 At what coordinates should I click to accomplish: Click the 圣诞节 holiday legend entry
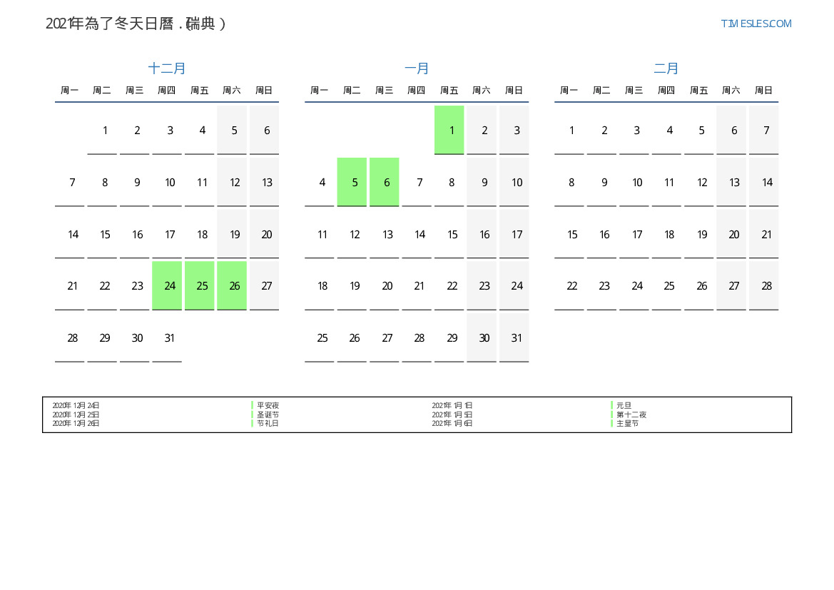pyautogui.click(x=268, y=414)
